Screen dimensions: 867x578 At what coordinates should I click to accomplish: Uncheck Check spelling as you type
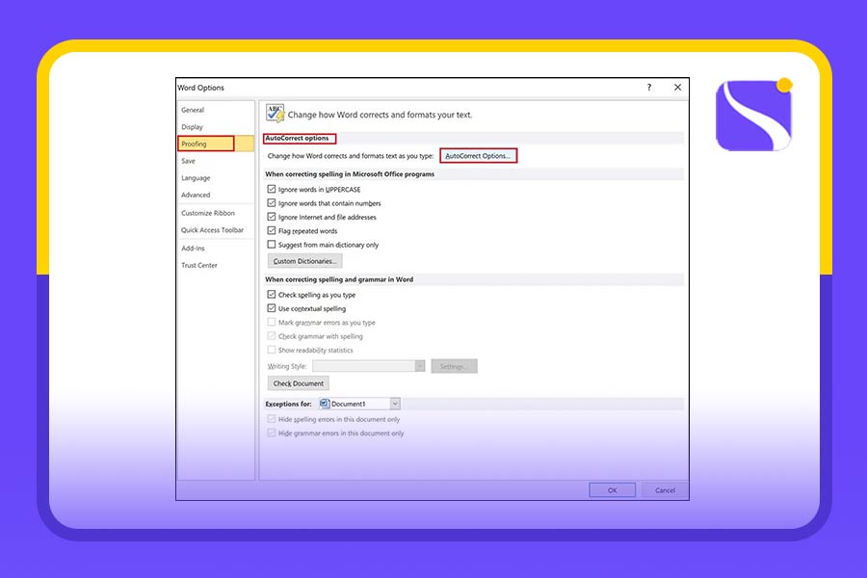click(x=272, y=295)
